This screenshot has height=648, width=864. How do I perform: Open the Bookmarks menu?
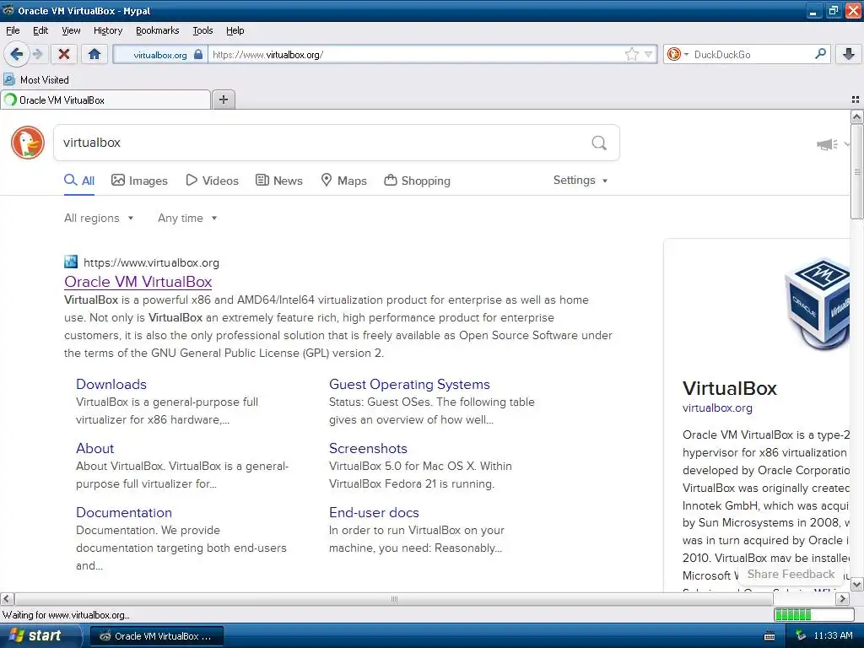click(157, 30)
